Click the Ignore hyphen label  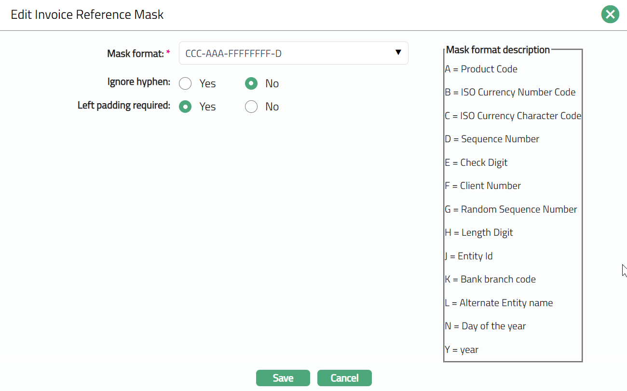coord(139,82)
